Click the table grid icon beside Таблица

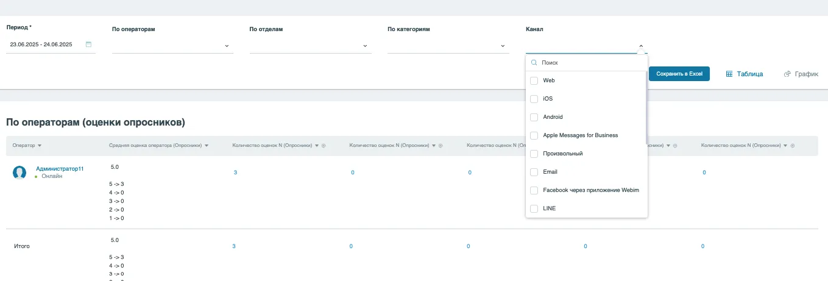[x=729, y=74]
